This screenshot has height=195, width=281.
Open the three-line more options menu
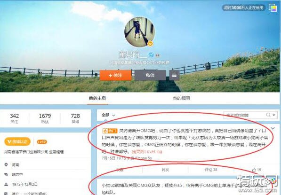[x=174, y=75]
